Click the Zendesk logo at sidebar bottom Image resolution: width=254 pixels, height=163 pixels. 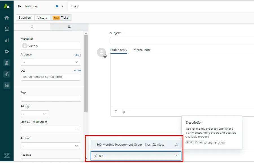7,156
